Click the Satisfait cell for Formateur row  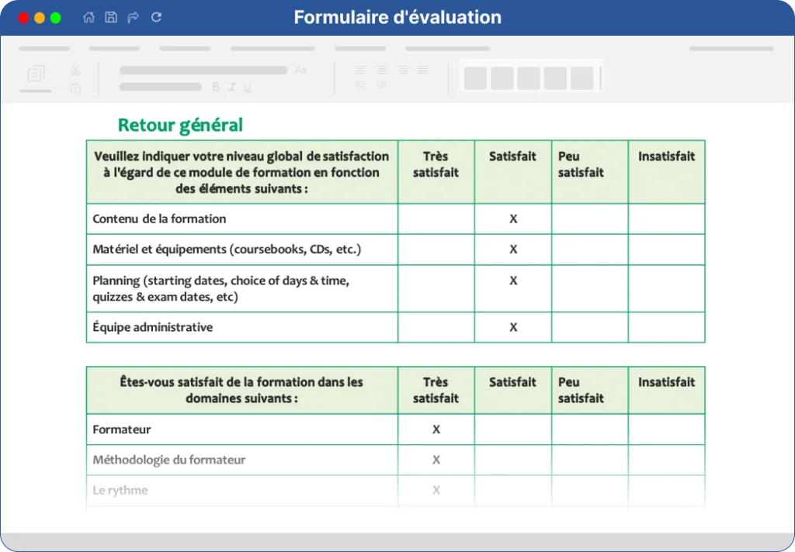click(513, 430)
